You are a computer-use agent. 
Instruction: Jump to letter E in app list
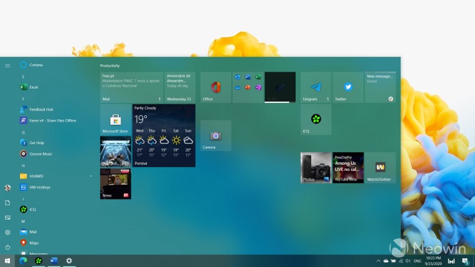(x=23, y=77)
